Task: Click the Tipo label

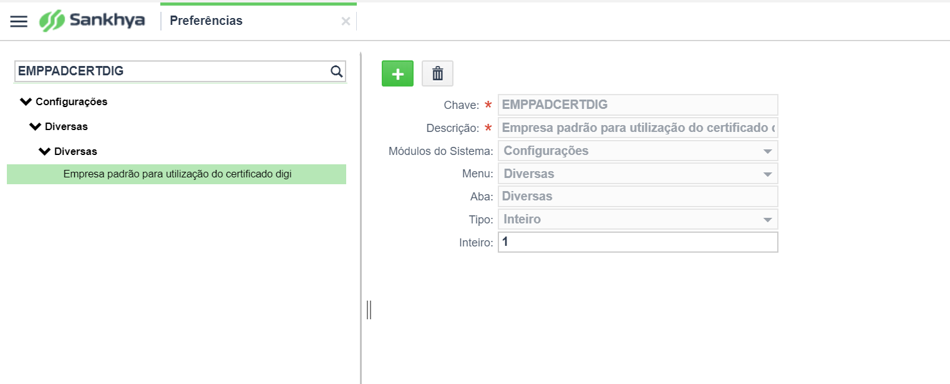Action: tap(481, 220)
